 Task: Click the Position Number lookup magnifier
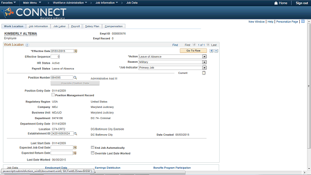(x=75, y=78)
